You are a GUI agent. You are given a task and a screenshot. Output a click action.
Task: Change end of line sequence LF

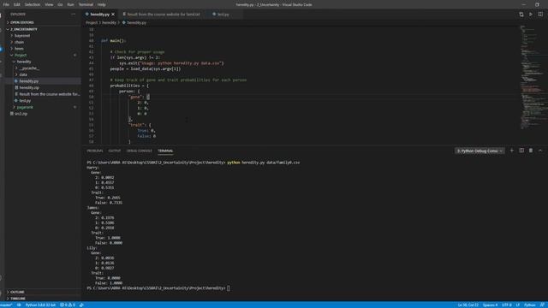[517, 305]
